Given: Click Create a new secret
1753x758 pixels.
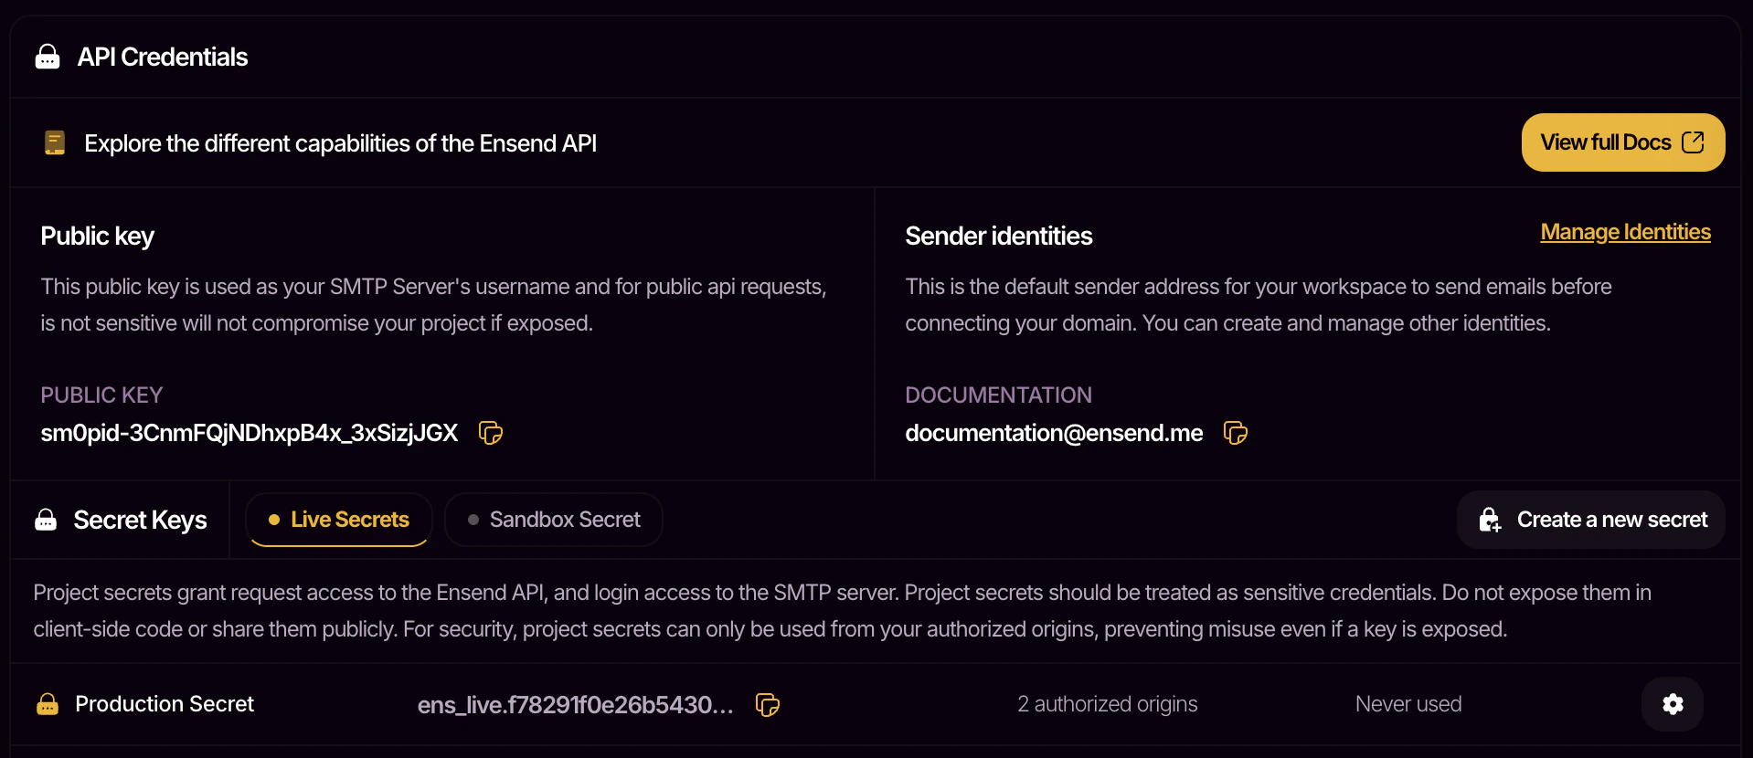Looking at the screenshot, I should 1591,520.
